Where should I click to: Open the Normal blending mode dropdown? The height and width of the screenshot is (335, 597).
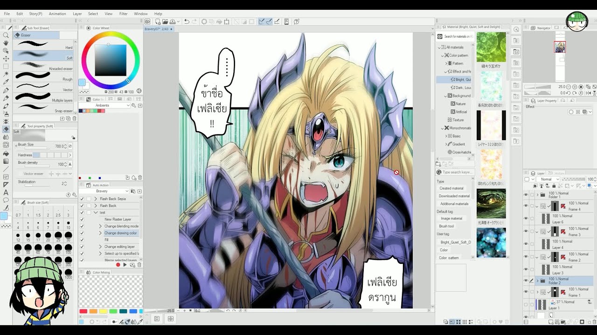coord(548,179)
